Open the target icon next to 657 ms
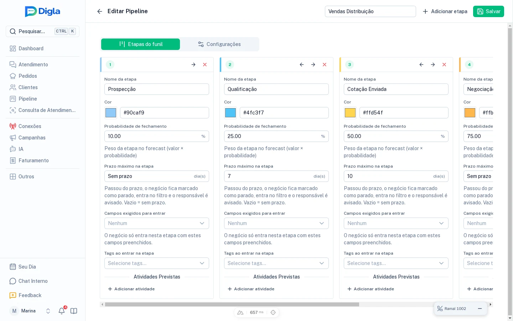 (x=273, y=312)
